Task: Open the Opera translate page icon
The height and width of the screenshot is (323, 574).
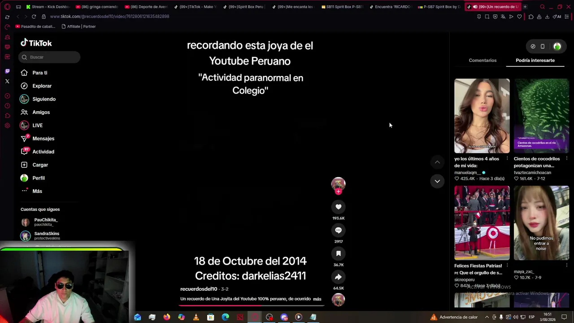Action: [503, 17]
